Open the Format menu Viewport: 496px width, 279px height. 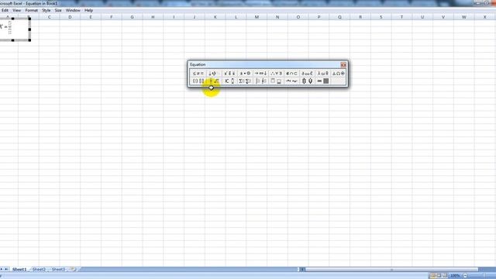pos(31,10)
